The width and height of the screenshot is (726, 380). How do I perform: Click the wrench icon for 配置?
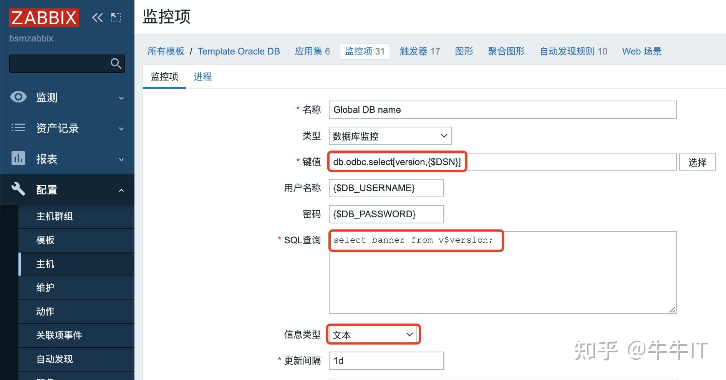pyautogui.click(x=18, y=189)
